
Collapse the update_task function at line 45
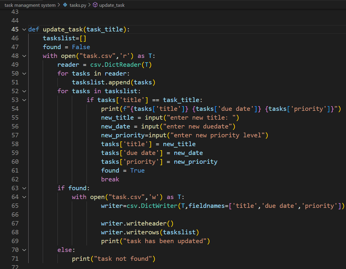click(24, 29)
